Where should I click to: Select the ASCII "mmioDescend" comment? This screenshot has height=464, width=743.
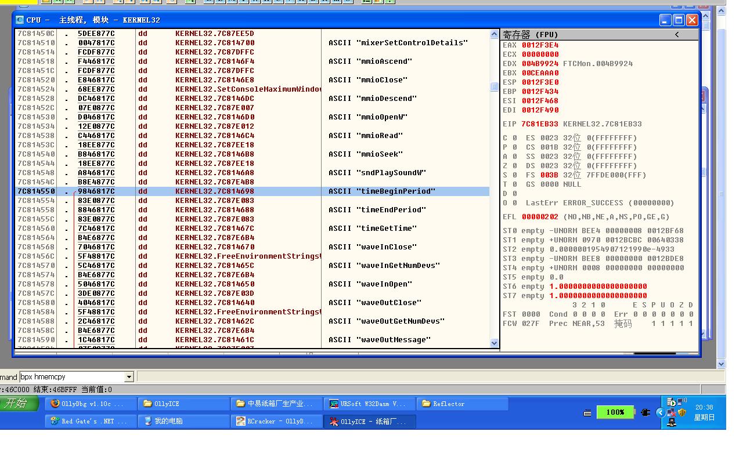[x=372, y=99]
